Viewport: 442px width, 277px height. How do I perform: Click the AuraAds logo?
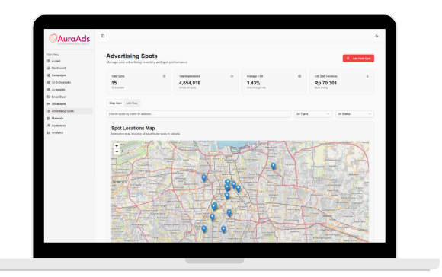[x=69, y=39]
